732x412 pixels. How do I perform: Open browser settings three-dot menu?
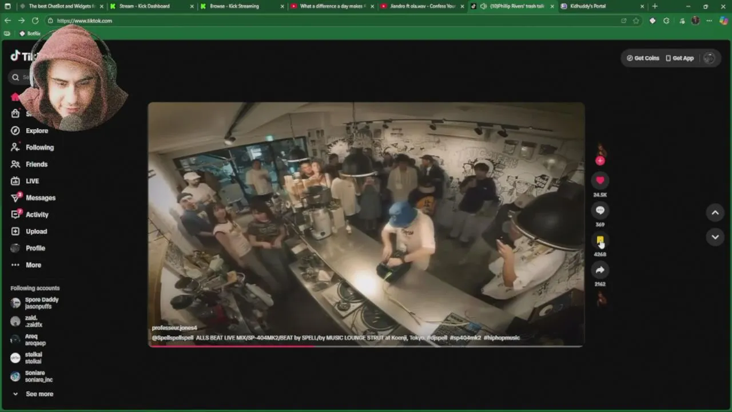(x=709, y=21)
